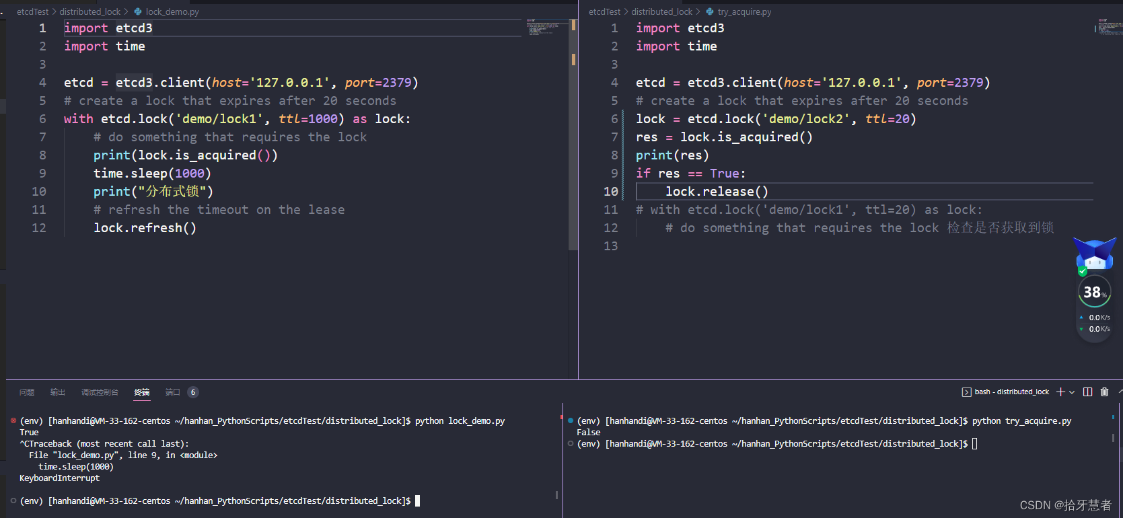
Task: Click the Python file icon beside lock_demo.py breadcrumb
Action: tap(138, 11)
